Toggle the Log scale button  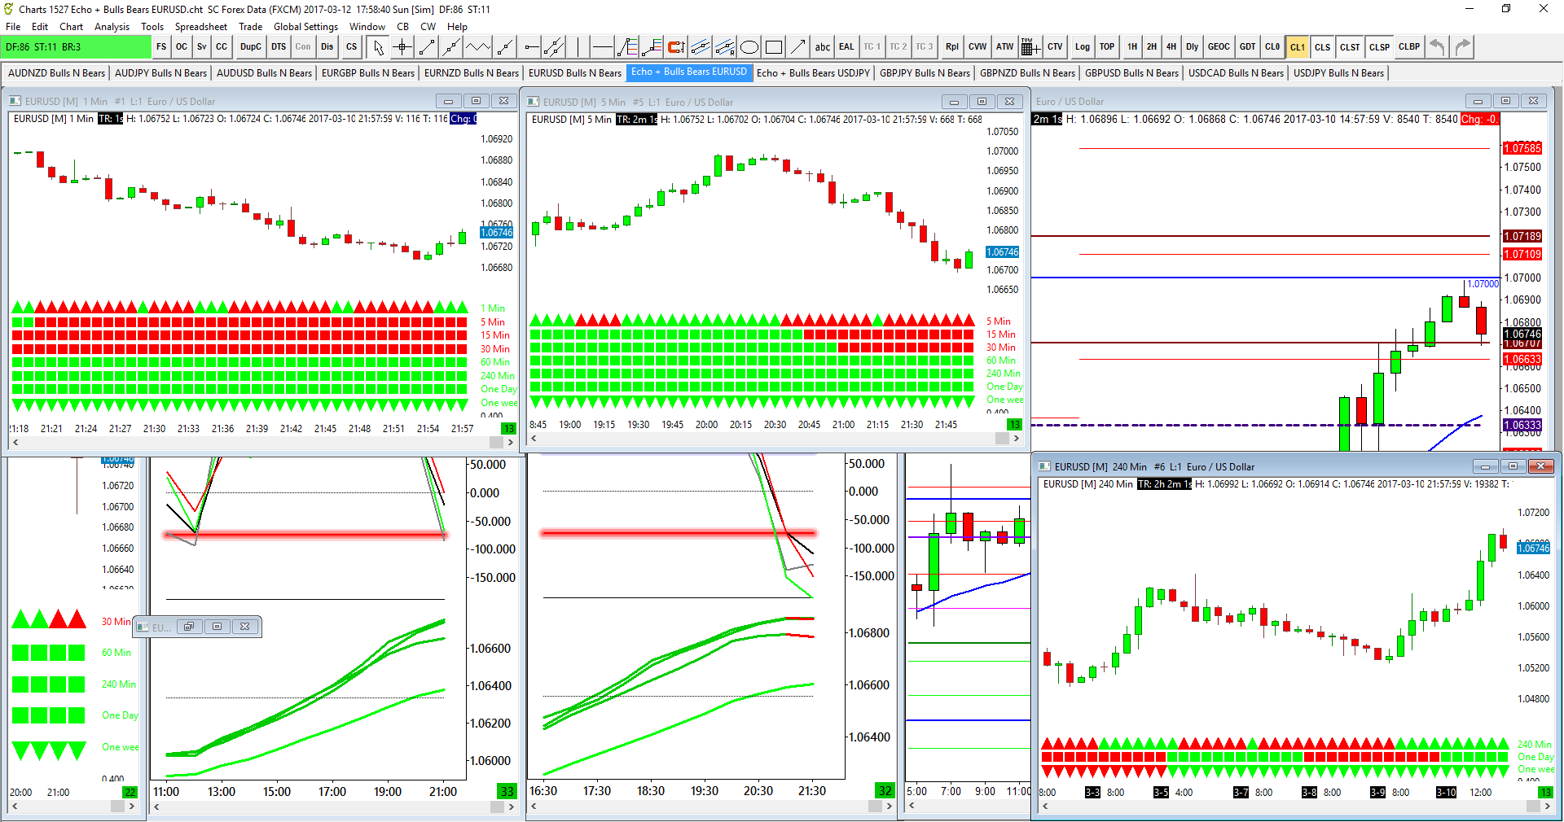point(1082,47)
